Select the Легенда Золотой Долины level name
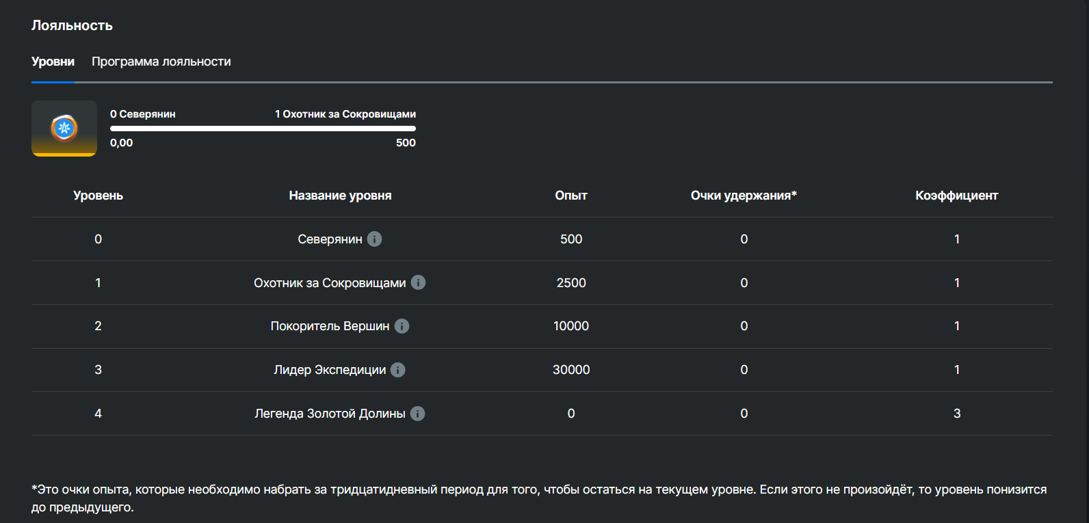Screen dimensions: 1089x523 (x=330, y=414)
